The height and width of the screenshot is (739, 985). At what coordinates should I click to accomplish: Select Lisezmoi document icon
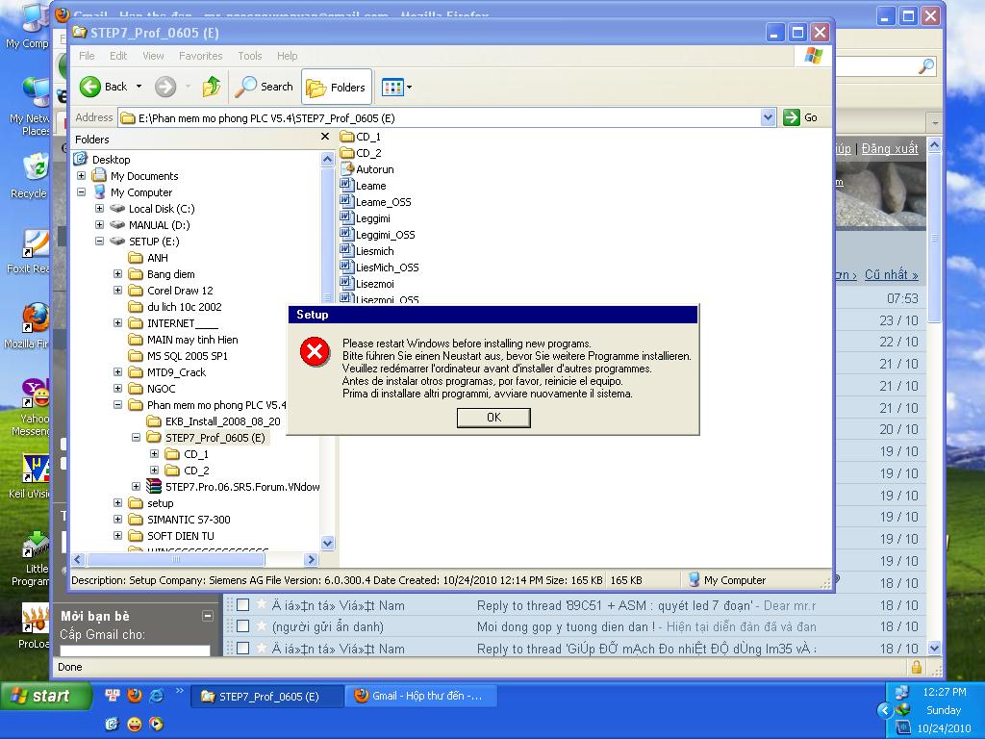(346, 283)
